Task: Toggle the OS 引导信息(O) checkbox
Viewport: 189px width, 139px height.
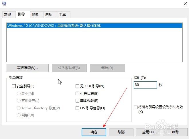Action: tap(77, 108)
